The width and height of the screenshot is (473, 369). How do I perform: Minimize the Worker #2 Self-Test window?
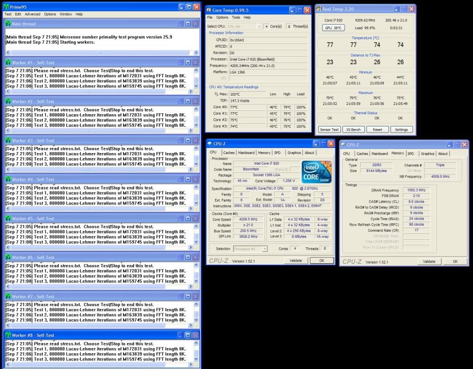click(181, 101)
